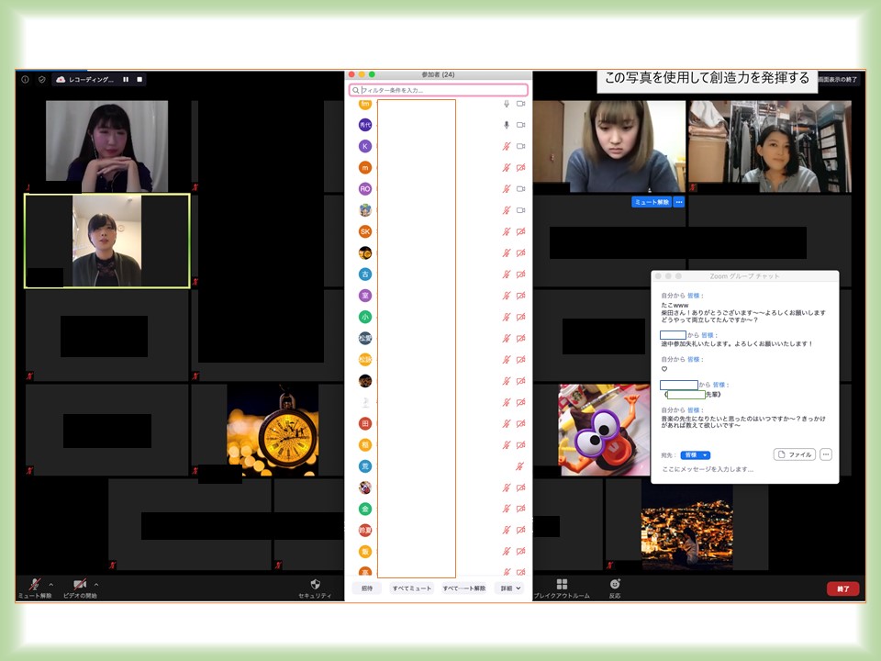Click the blue '荒' participant avatar

tap(365, 466)
